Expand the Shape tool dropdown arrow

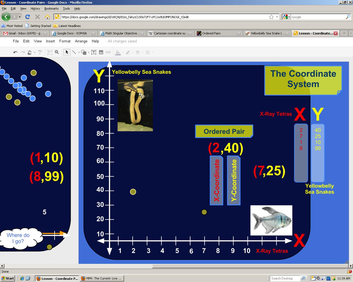(89, 52)
